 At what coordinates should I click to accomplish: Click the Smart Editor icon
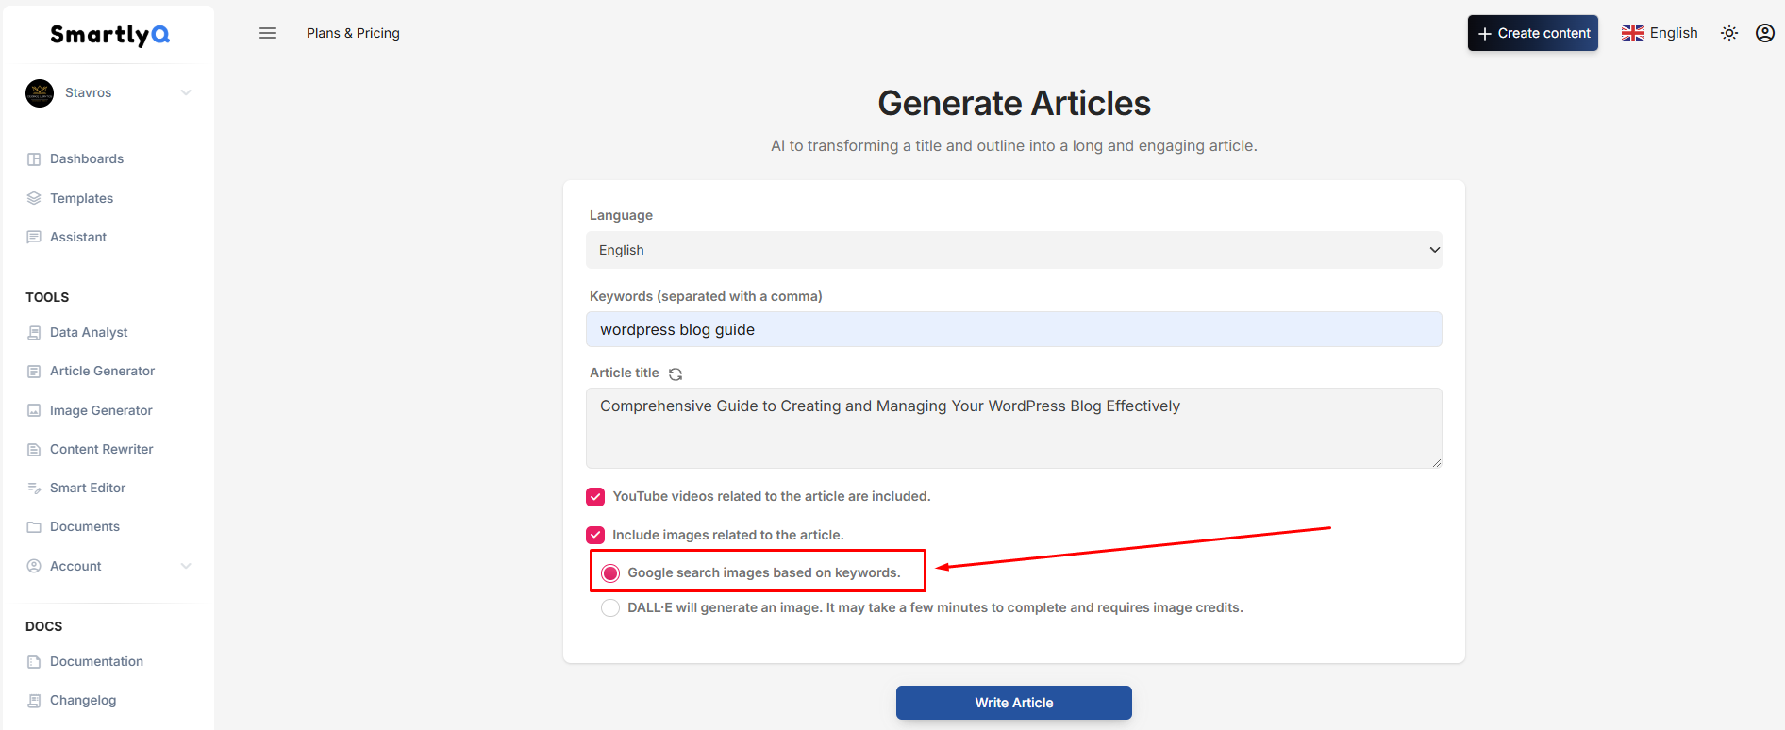[x=34, y=489]
